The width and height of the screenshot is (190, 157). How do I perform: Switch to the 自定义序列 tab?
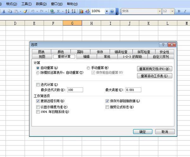[x=161, y=56]
